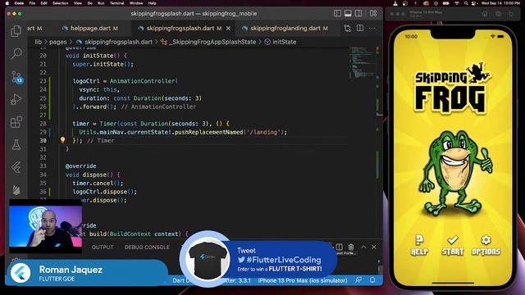Click the feedback icon in status bar
Screen dimensions: 525x295
(358, 280)
